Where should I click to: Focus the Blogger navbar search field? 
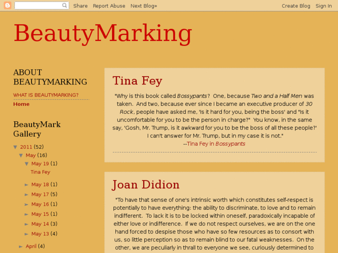click(41, 6)
